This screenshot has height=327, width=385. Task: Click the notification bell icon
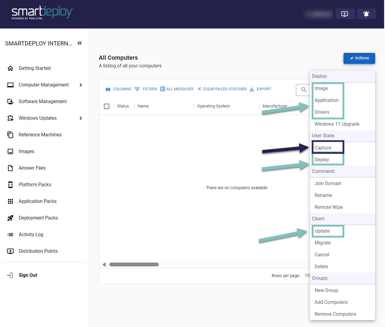point(366,14)
